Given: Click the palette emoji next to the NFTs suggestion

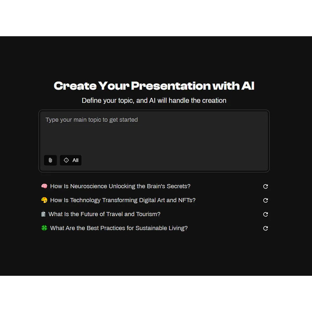Looking at the screenshot, I should click(x=44, y=200).
